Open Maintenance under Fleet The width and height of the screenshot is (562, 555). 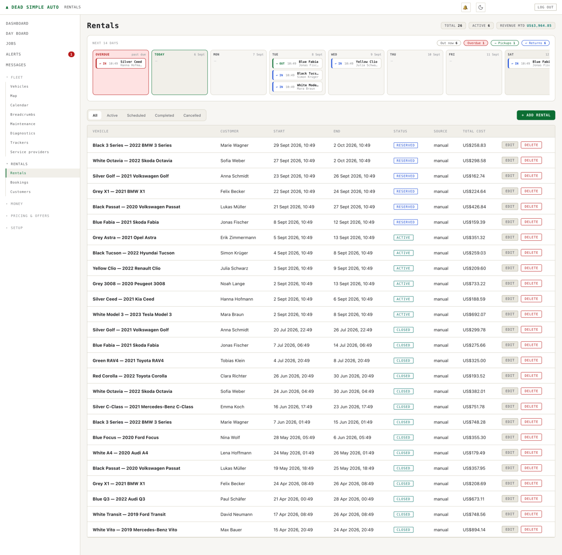(x=23, y=124)
